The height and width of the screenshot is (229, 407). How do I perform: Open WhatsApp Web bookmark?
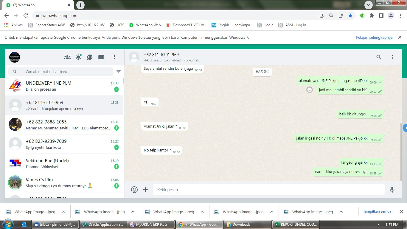point(145,25)
